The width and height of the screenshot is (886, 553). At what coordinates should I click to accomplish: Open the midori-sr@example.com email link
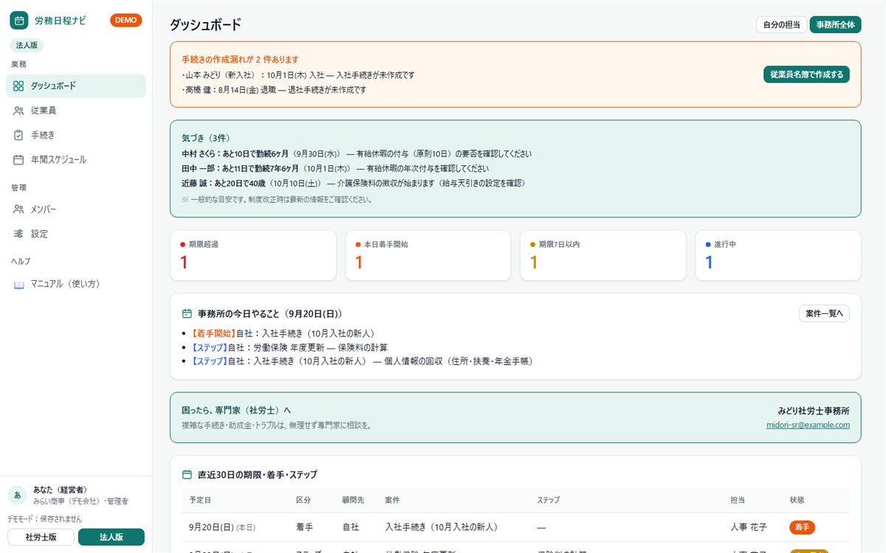click(x=808, y=425)
